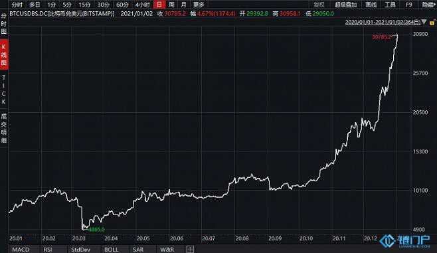Switch to 周 weekly tab
Viewport: 437px width, 253px height.
coord(171,5)
